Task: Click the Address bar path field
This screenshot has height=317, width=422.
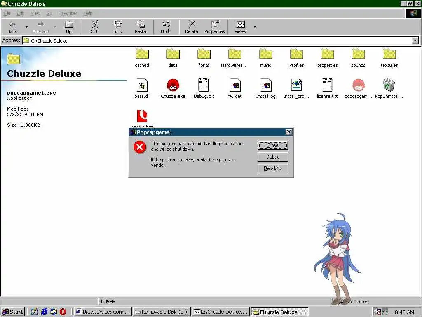Action: 218,41
